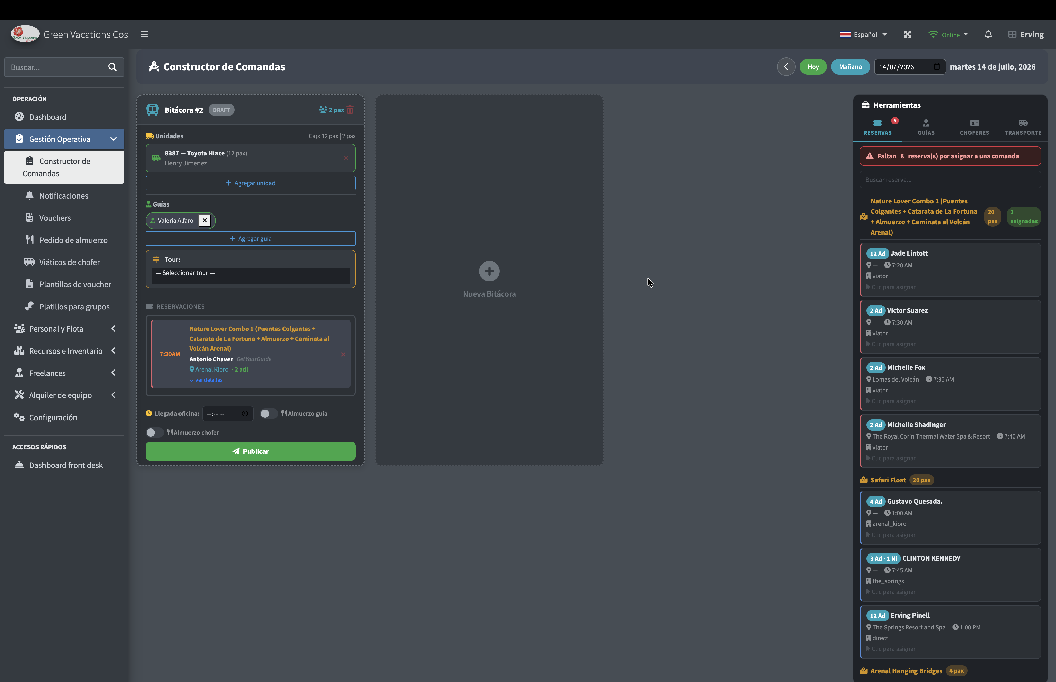
Task: Click the fullscreen expand icon
Action: (x=908, y=34)
